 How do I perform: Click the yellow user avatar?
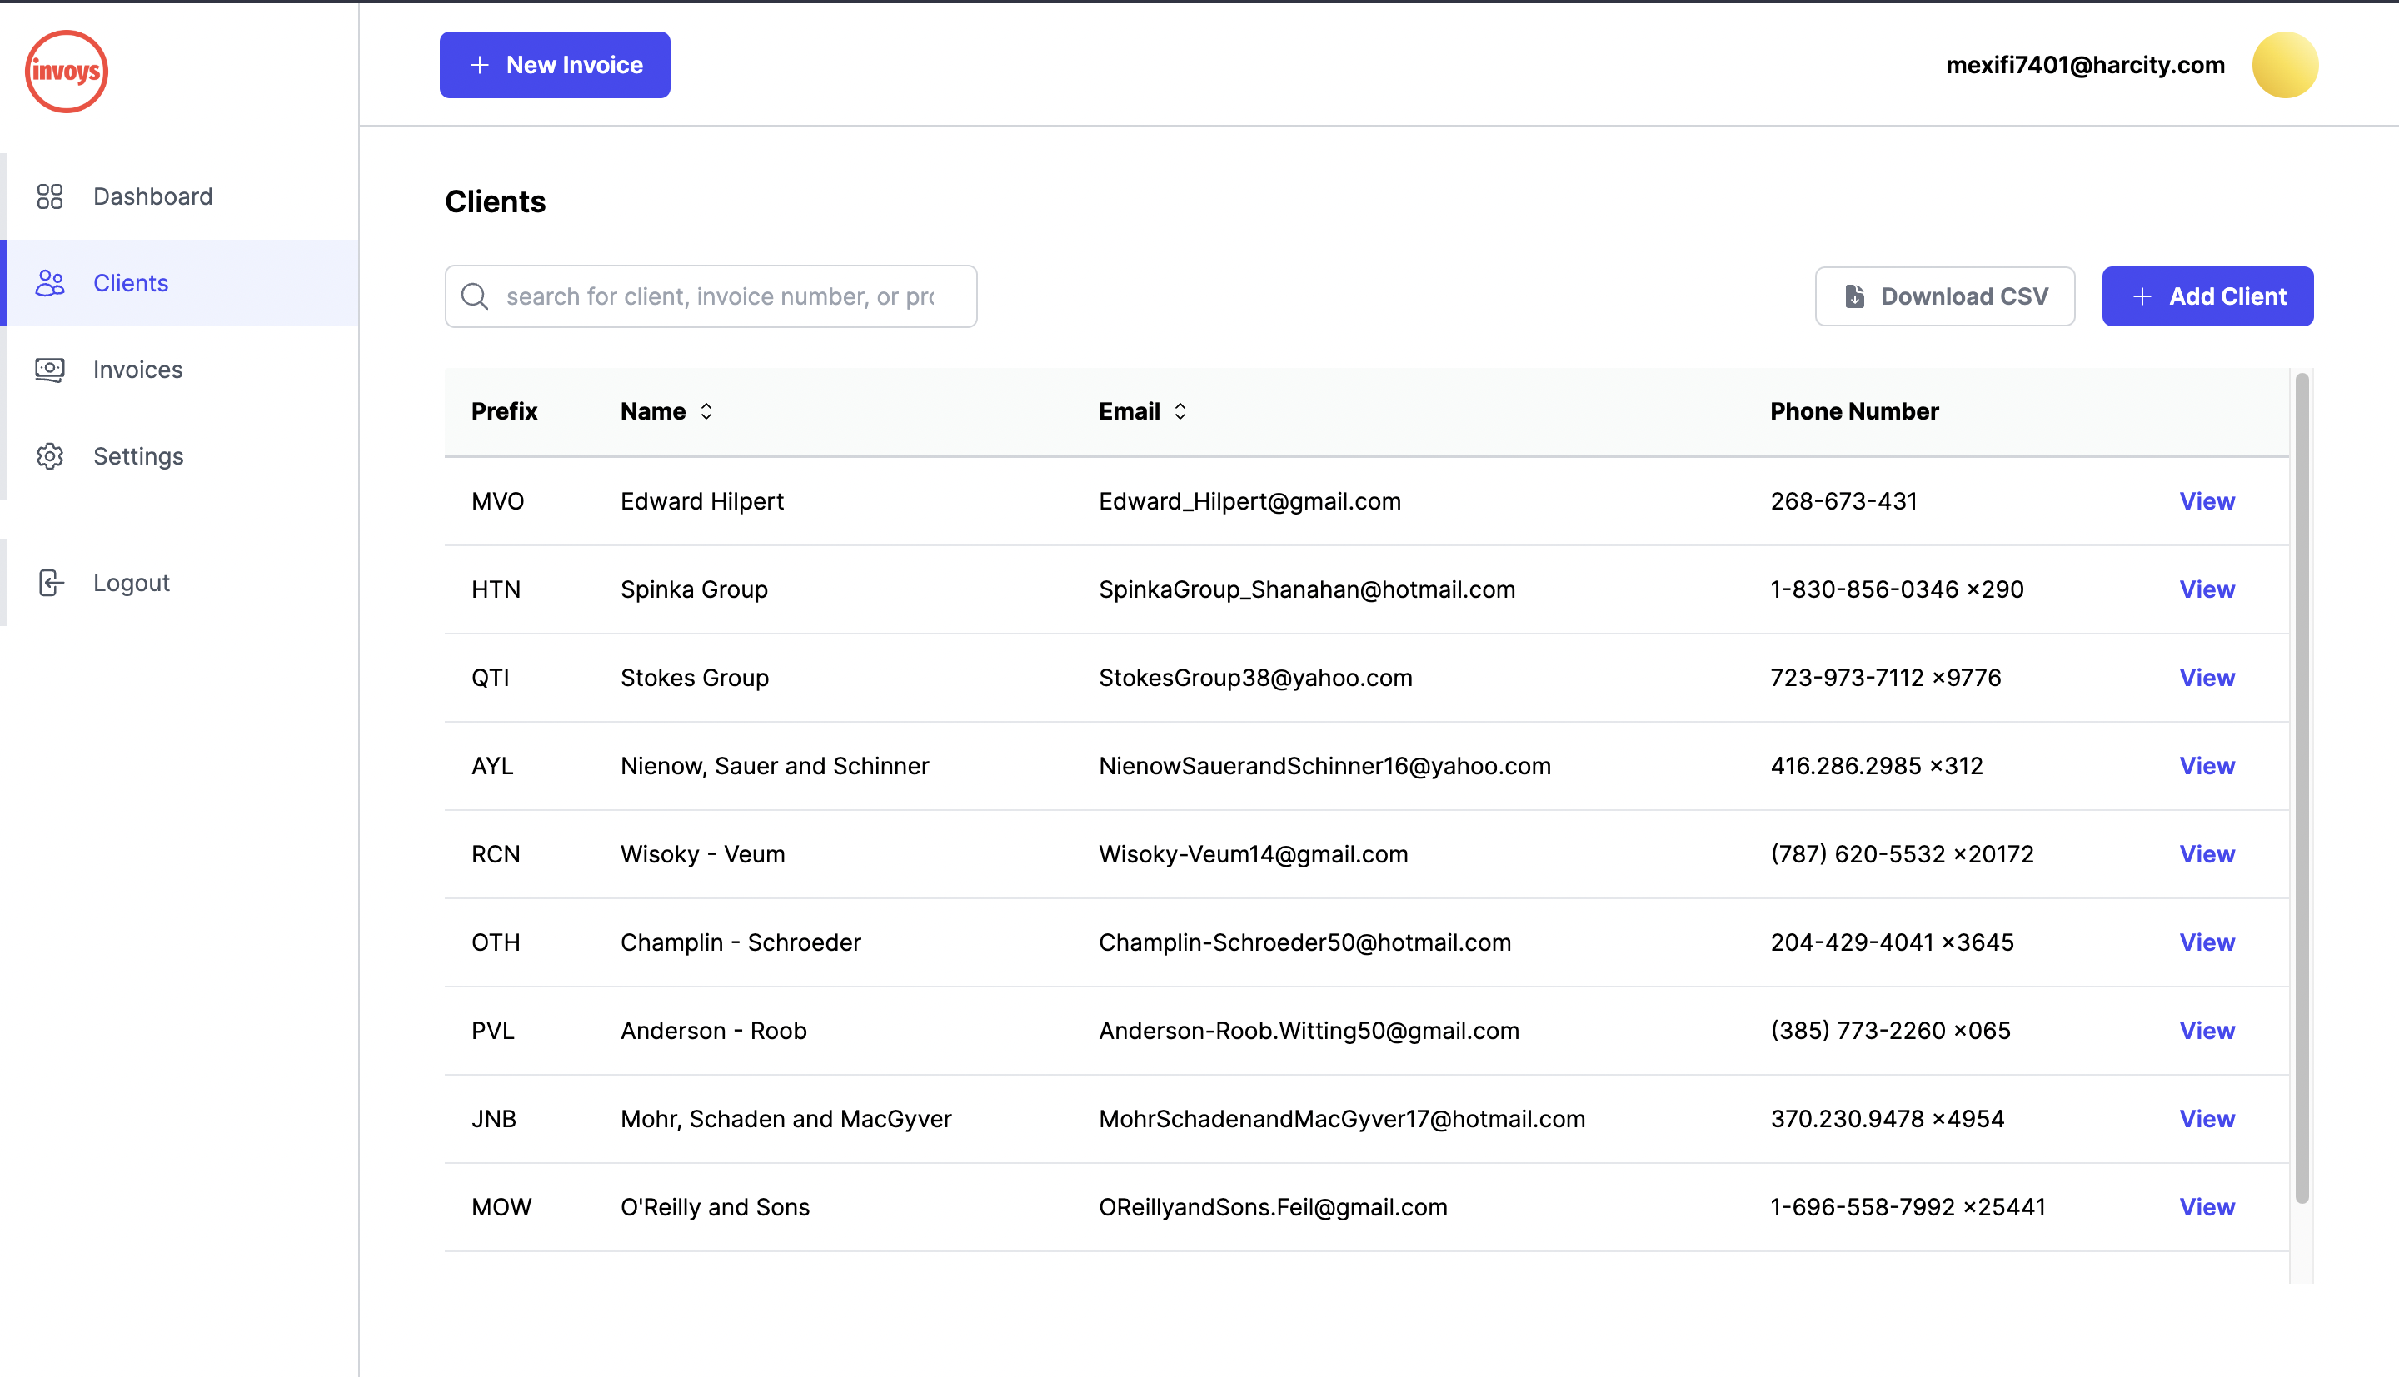click(2285, 65)
